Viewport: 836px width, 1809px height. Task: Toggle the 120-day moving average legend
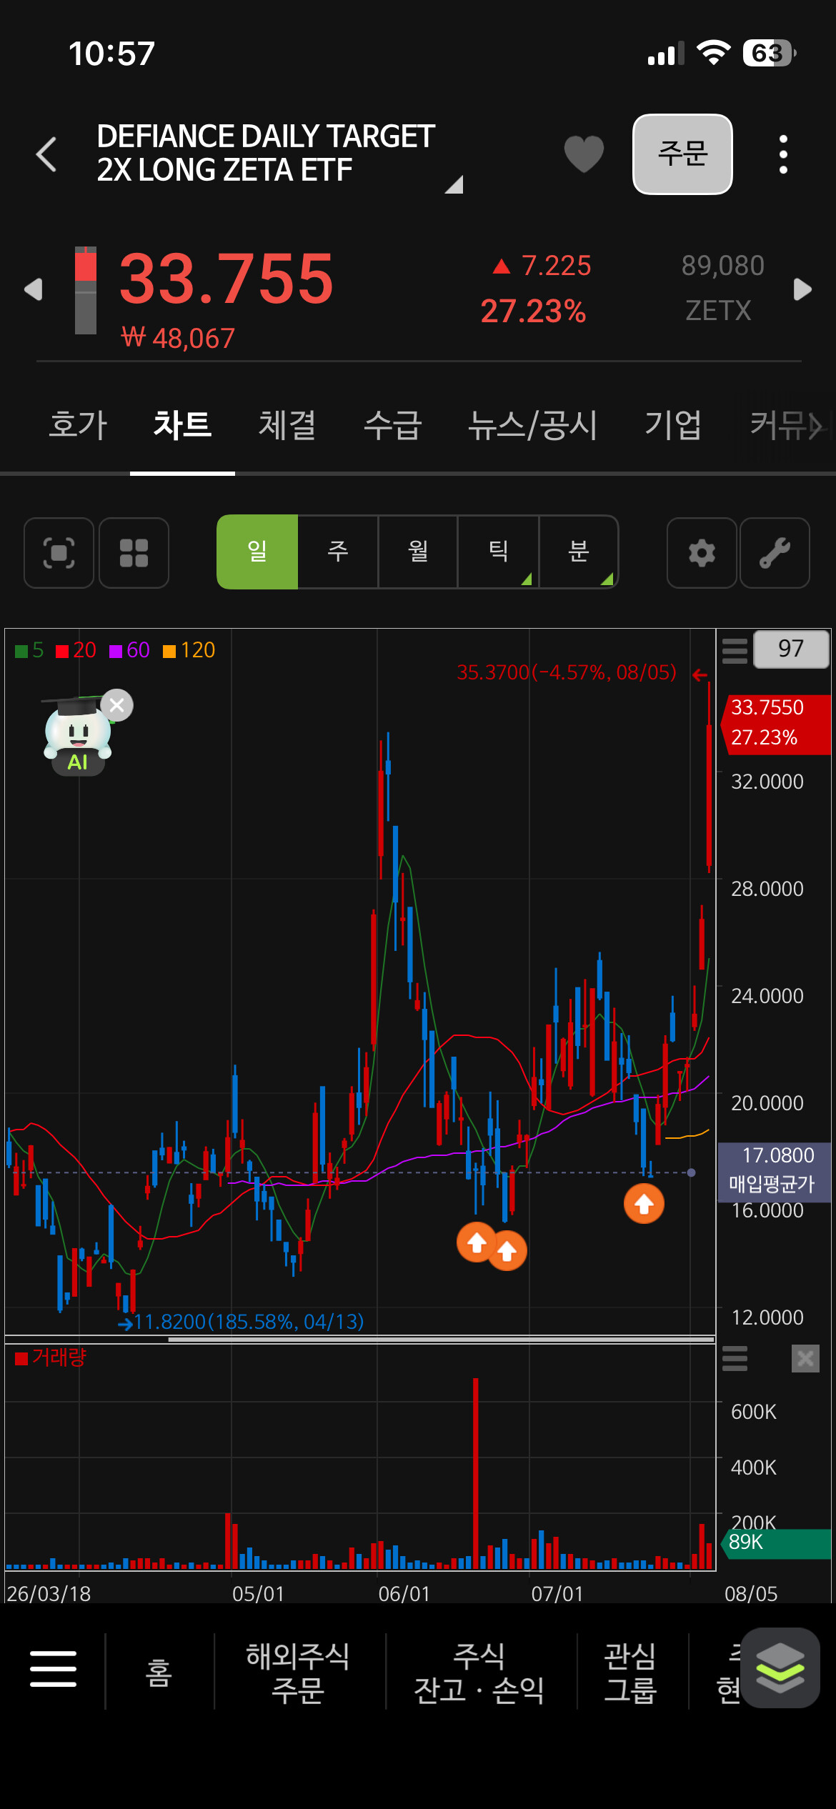[x=189, y=650]
